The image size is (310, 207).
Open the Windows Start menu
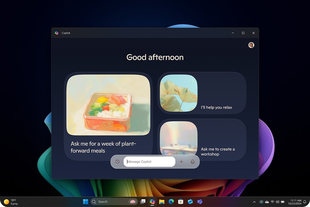pyautogui.click(x=85, y=202)
